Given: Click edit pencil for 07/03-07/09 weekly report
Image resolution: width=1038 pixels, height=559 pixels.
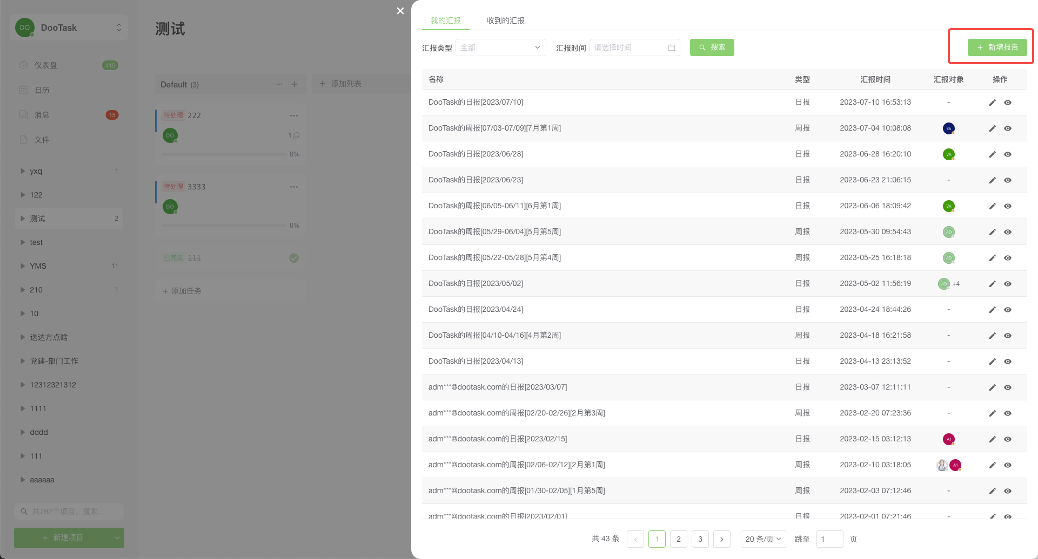Looking at the screenshot, I should (x=992, y=128).
